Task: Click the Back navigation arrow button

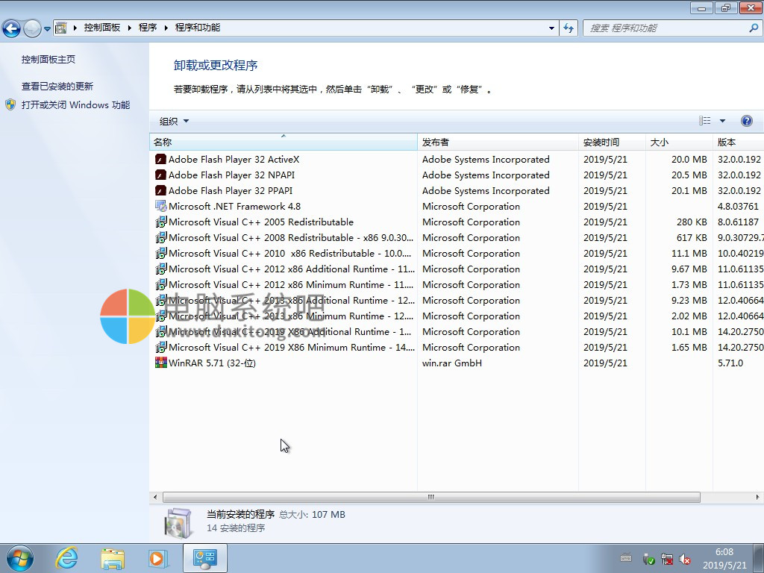Action: tap(12, 28)
